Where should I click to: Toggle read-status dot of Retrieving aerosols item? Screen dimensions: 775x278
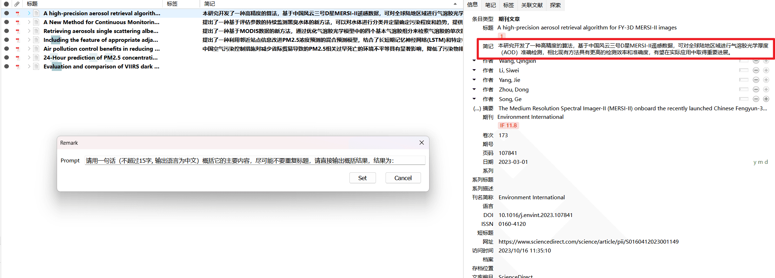point(6,31)
